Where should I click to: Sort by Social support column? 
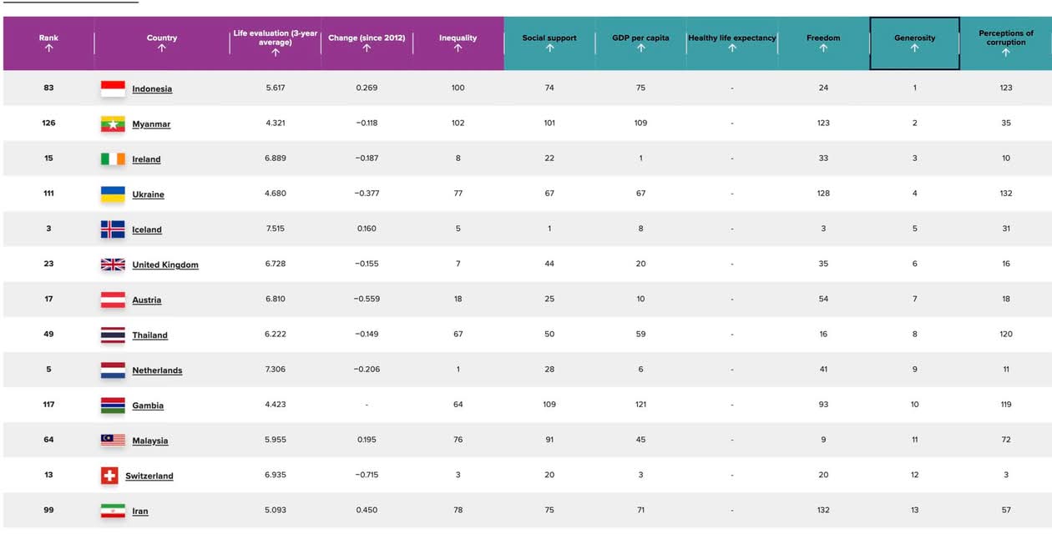(x=549, y=43)
